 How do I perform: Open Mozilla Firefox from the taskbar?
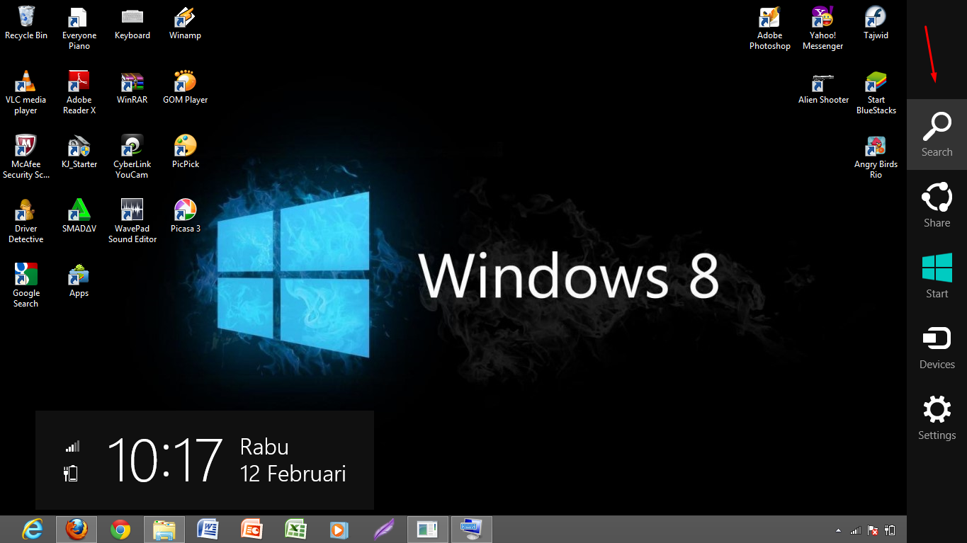pos(77,529)
